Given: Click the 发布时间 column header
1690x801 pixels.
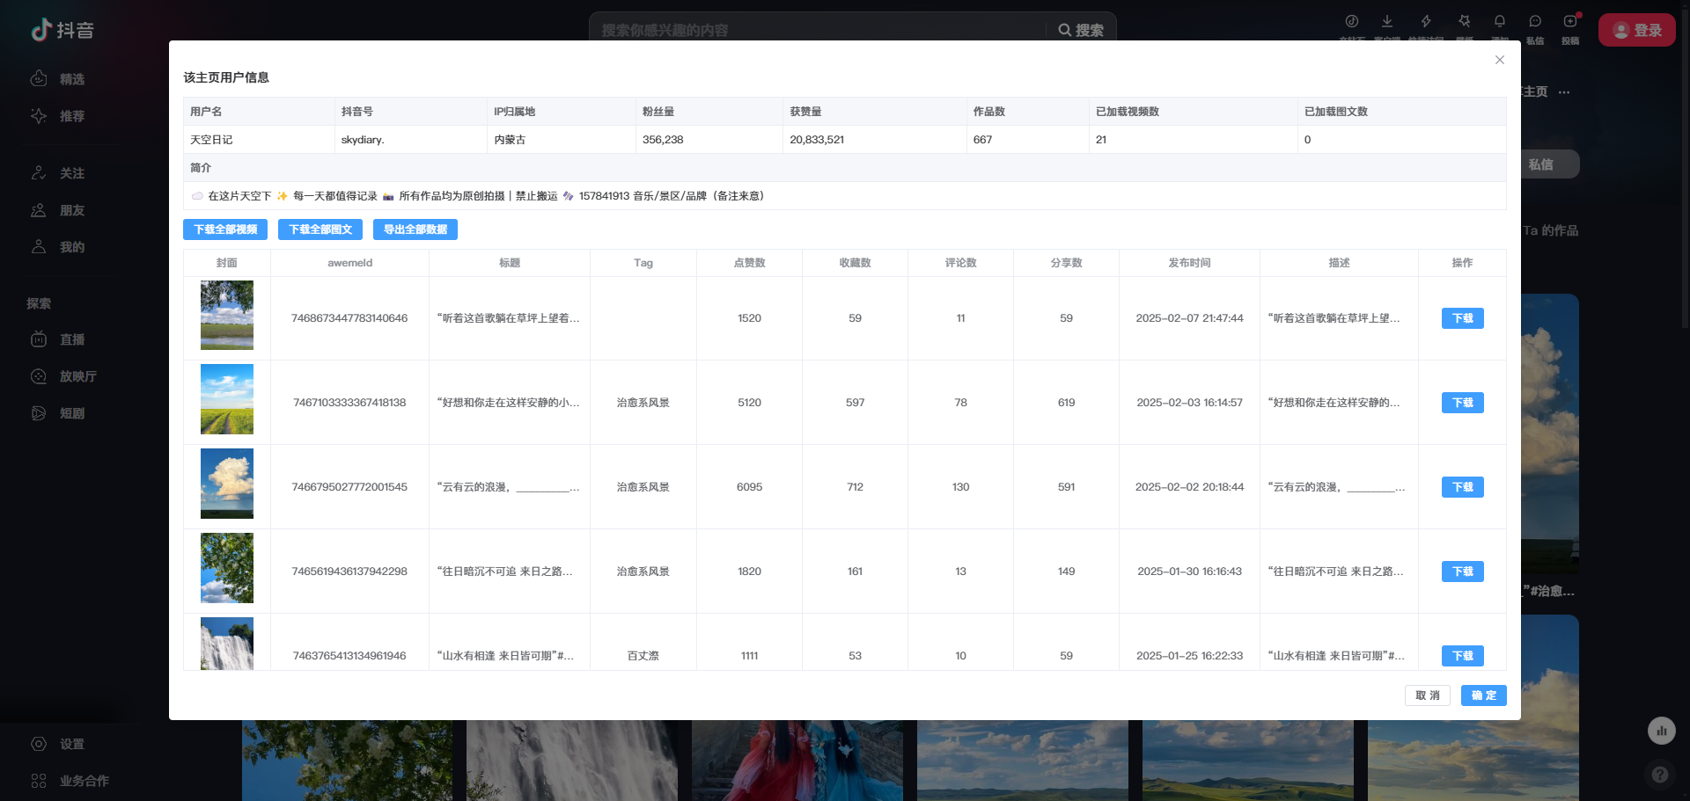Looking at the screenshot, I should [x=1190, y=263].
